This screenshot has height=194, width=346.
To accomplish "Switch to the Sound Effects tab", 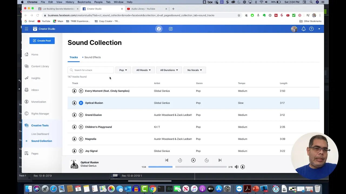I will point(92,57).
